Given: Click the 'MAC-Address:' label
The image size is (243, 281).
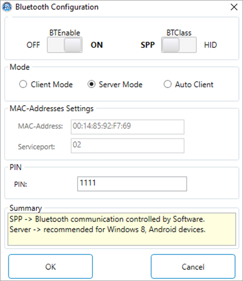Looking at the screenshot, I should pyautogui.click(x=40, y=126).
